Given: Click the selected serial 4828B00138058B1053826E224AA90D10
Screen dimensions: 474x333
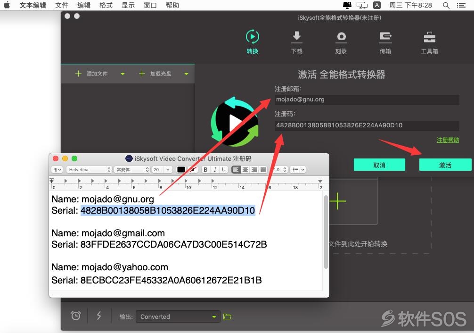Looking at the screenshot, I should point(168,210).
